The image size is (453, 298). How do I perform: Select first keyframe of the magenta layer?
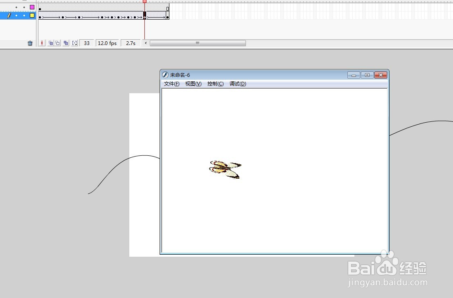[x=40, y=9]
